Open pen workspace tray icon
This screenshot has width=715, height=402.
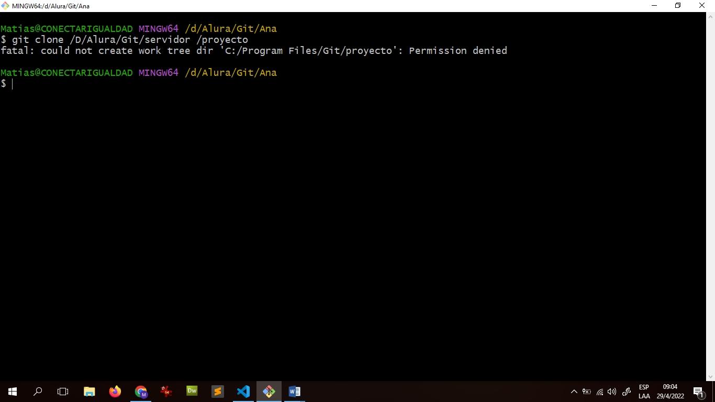[x=626, y=392]
